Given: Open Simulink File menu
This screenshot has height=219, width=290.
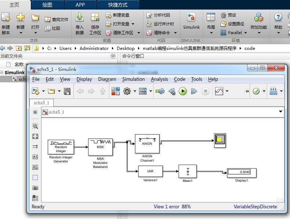Looking at the screenshot, I should [x=36, y=79].
